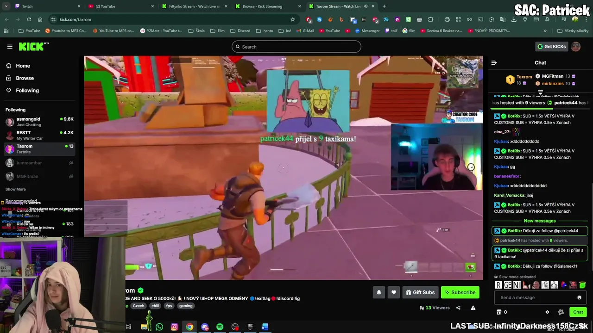593x333 pixels.
Task: Toggle follow heart for Taxrom
Action: 394,292
